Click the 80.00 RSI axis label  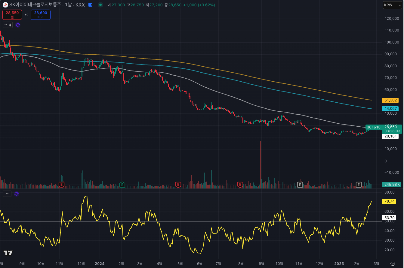[389, 192]
